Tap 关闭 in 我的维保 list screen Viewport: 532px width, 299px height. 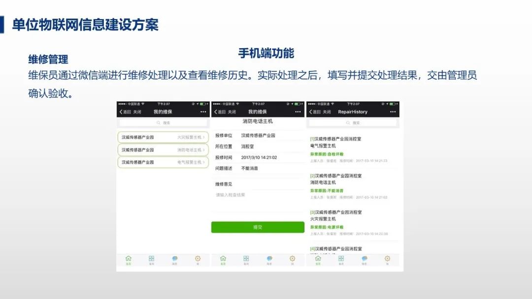[x=137, y=112]
